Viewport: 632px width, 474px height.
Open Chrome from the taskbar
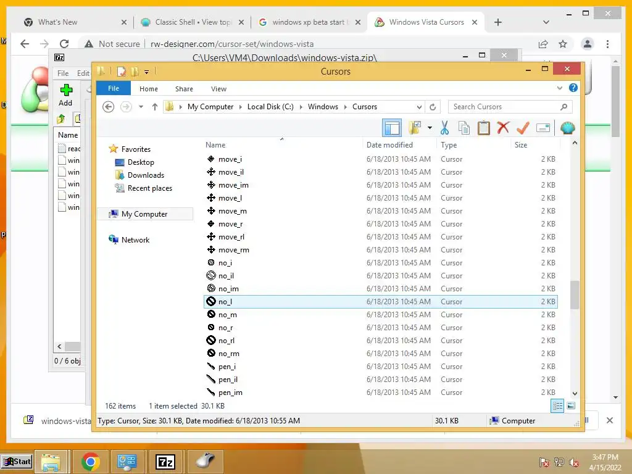[90, 462]
